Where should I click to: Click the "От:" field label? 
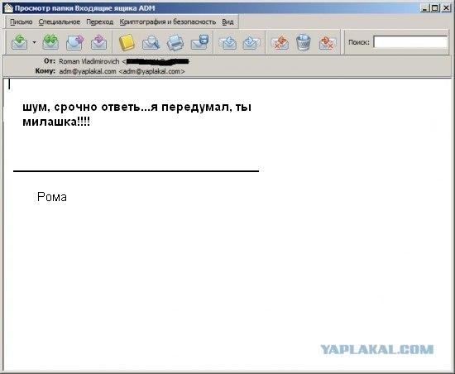click(x=50, y=61)
